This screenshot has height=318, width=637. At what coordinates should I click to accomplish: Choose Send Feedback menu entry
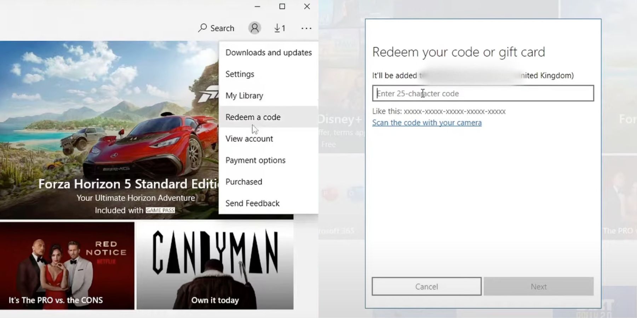269,203
